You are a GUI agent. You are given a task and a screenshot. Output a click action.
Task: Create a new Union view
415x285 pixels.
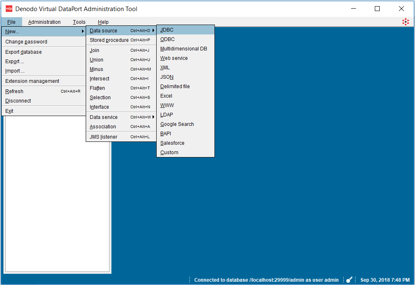point(121,60)
